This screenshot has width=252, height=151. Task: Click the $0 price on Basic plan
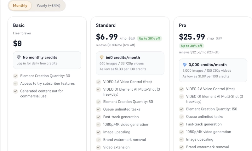click(17, 43)
